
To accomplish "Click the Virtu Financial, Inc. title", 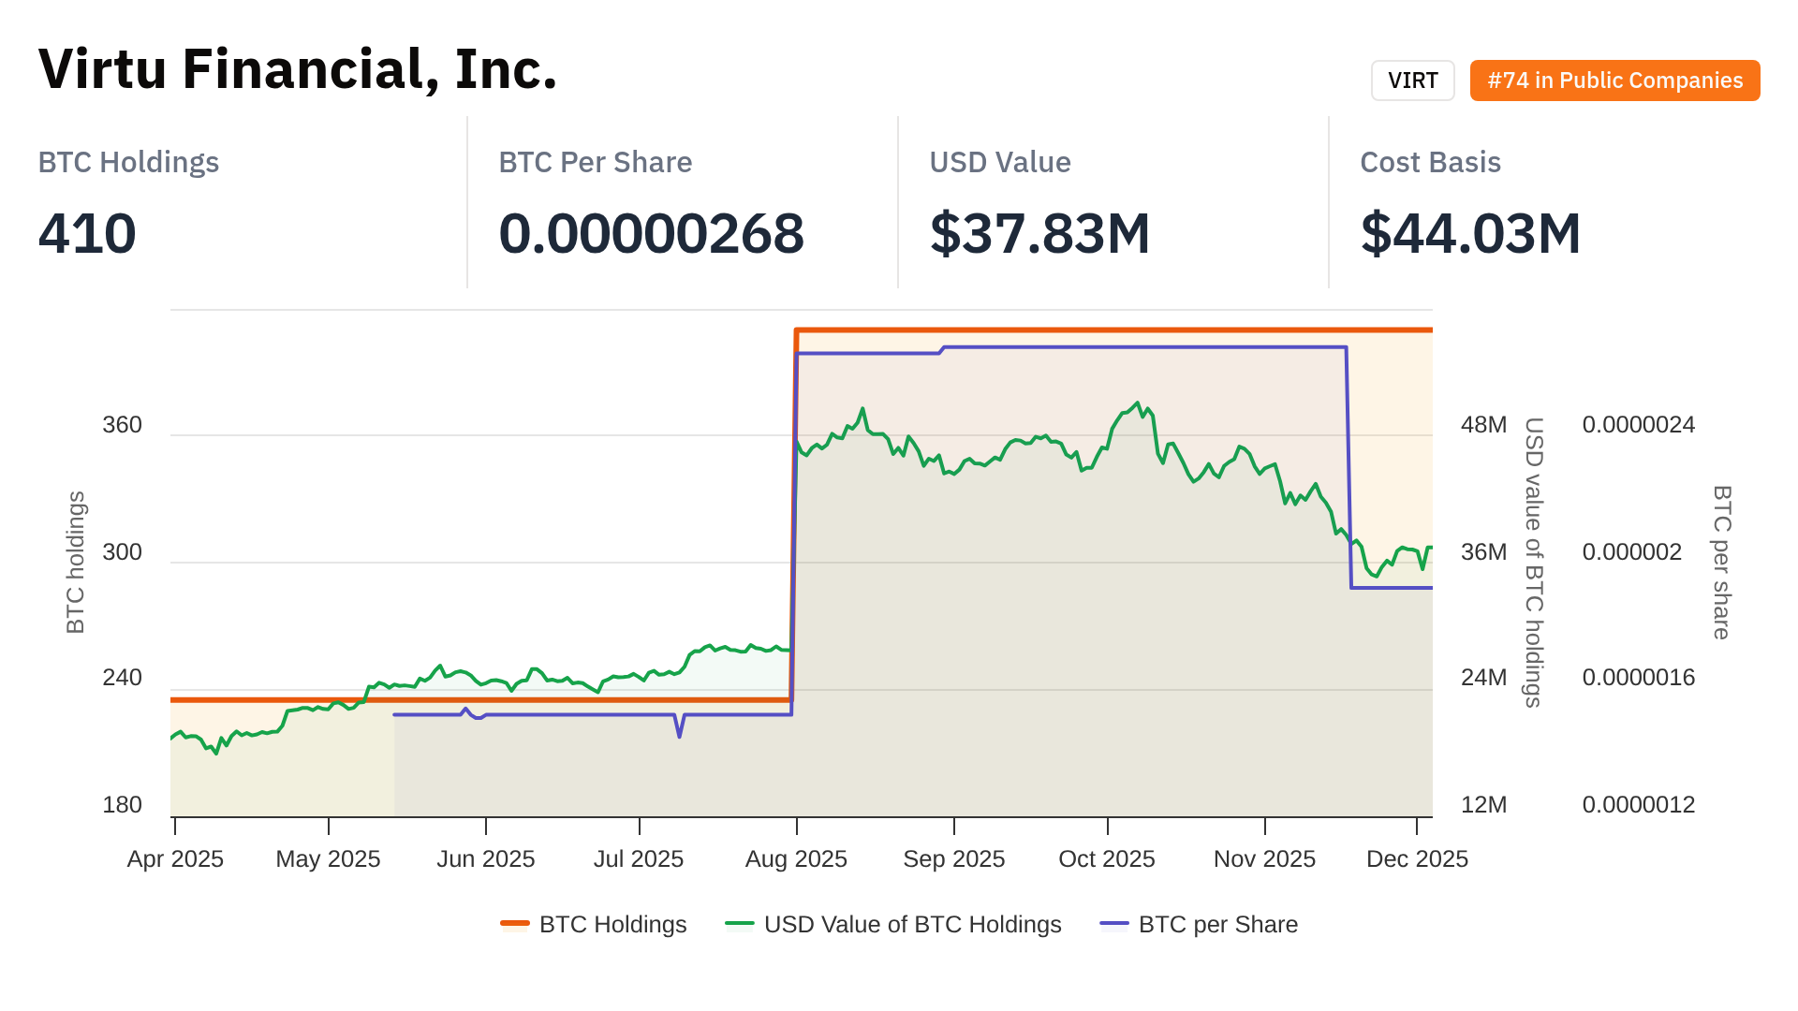I will tap(298, 69).
